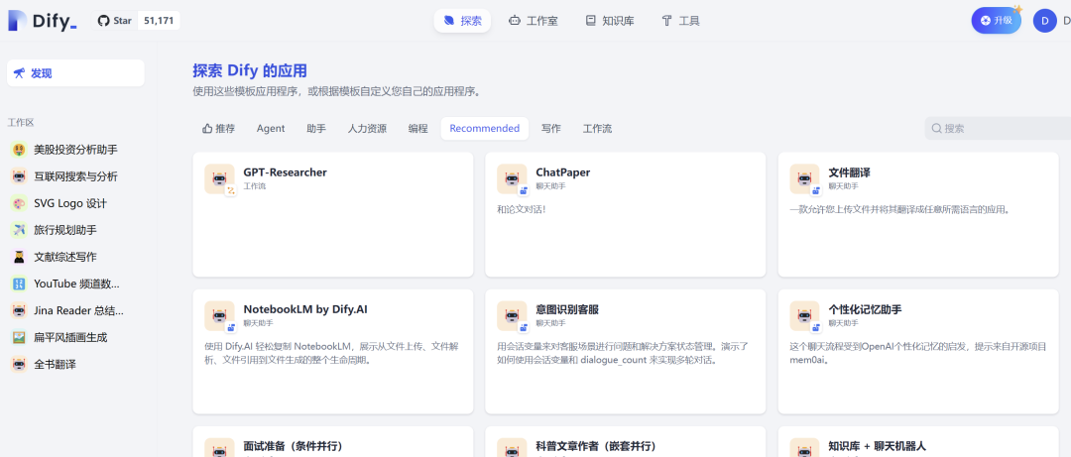Click the 个性化记忆助手 robot icon
Image resolution: width=1071 pixels, height=457 pixels.
804,315
